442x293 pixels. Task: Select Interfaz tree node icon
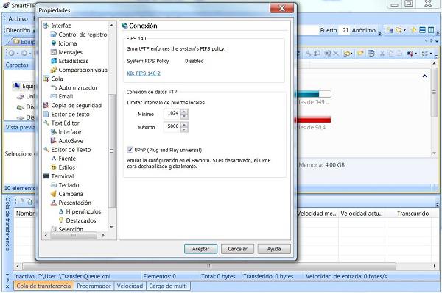coord(46,26)
